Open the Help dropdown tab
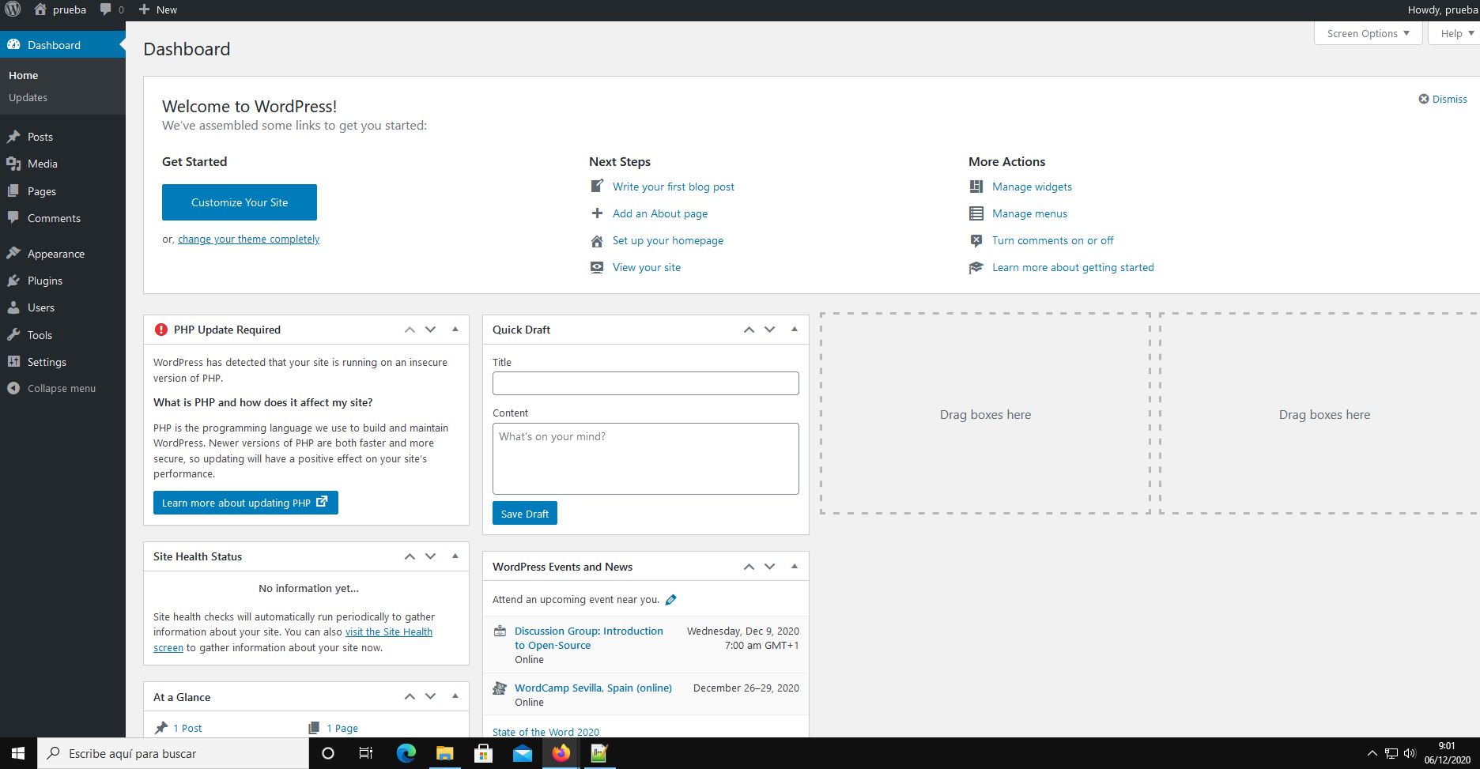 [1456, 33]
